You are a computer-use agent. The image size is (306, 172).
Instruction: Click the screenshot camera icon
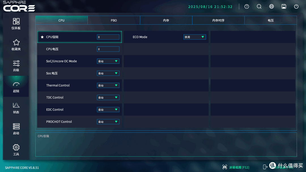(x=225, y=167)
